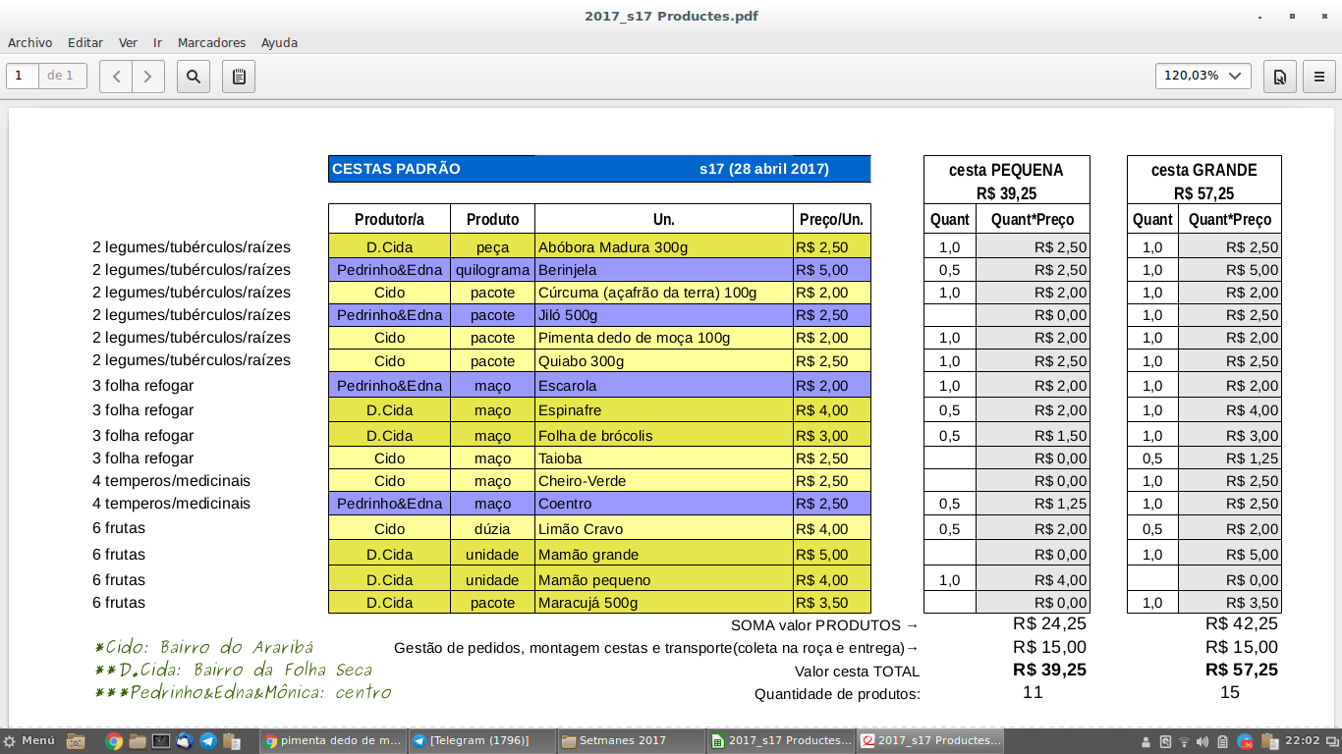Click the 22:02 clock in the tray
Viewport: 1342px width, 754px height.
coord(1302,741)
